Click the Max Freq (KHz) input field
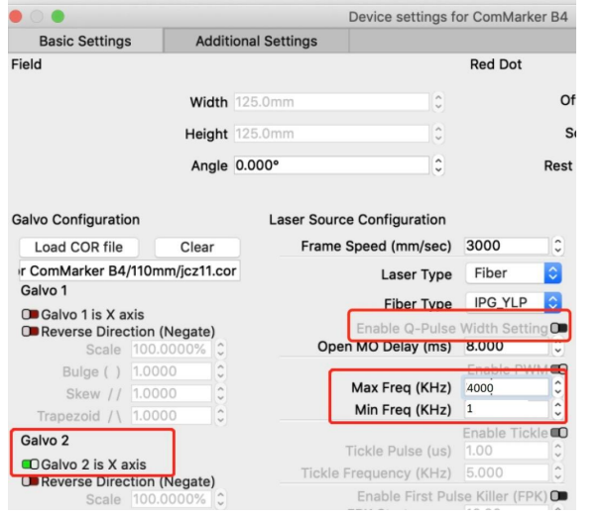 point(504,389)
